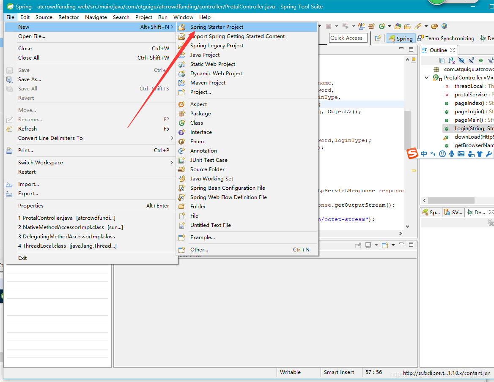Image resolution: width=494 pixels, height=382 pixels.
Task: Create a new Maven Project
Action: [x=247, y=83]
